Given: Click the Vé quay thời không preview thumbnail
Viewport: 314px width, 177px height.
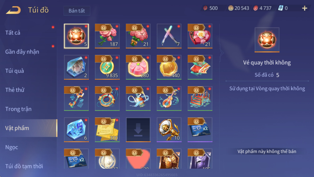Looking at the screenshot, I should point(267,40).
